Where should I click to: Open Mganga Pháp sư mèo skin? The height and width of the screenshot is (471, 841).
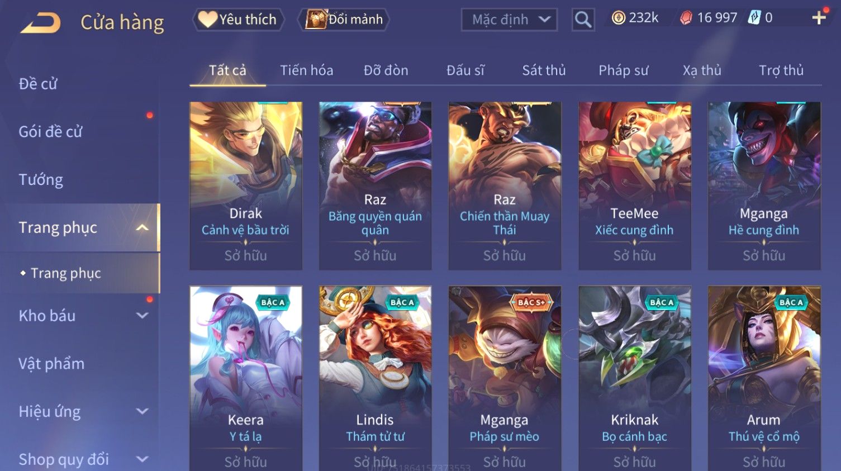[505, 378]
